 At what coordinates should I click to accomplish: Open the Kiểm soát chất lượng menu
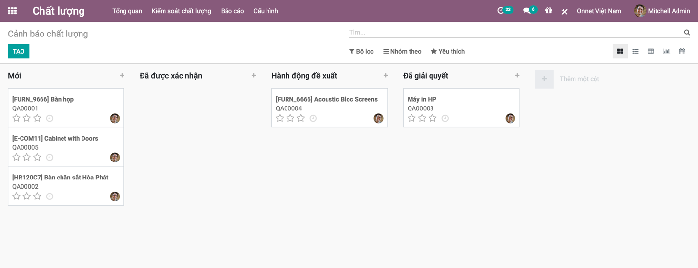click(182, 11)
